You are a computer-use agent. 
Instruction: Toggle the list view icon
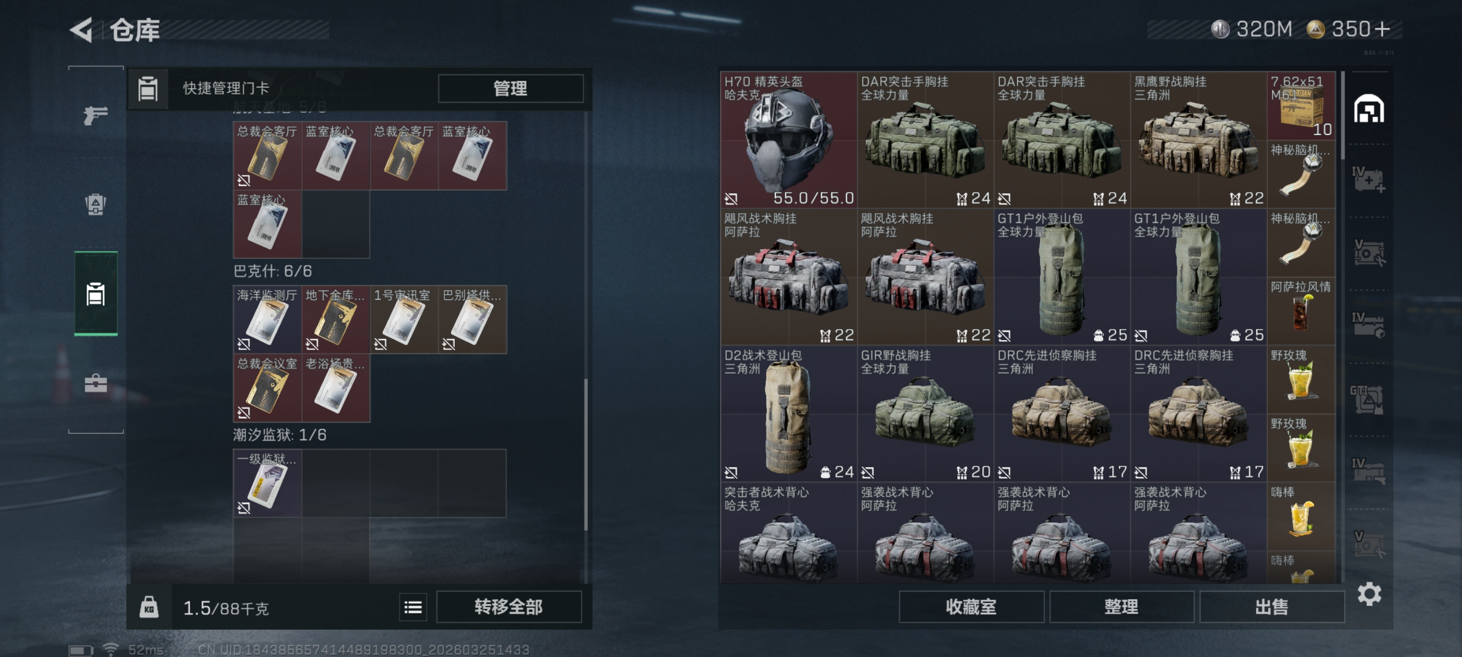[412, 607]
